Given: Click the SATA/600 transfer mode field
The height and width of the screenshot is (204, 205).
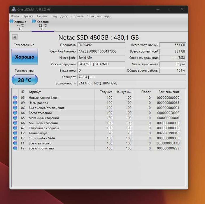Looking at the screenshot, I should pyautogui.click(x=101, y=64).
